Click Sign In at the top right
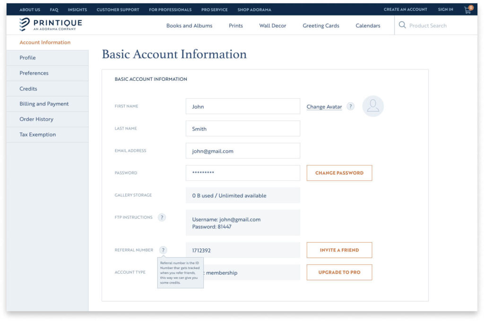484x321 pixels. coord(445,9)
